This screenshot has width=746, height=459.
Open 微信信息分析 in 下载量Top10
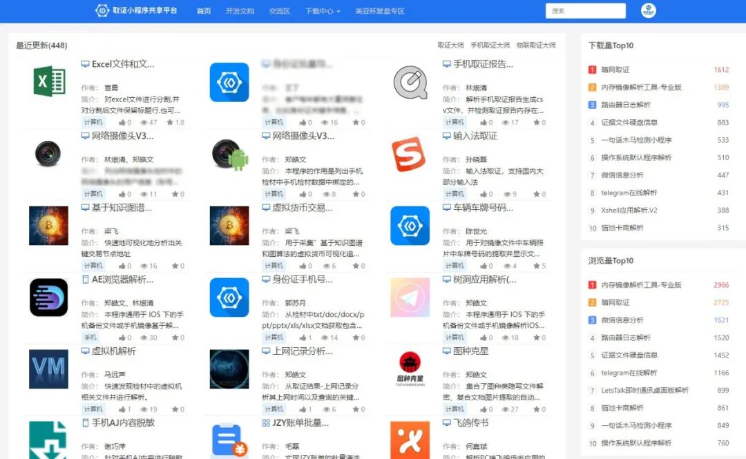[x=622, y=175]
